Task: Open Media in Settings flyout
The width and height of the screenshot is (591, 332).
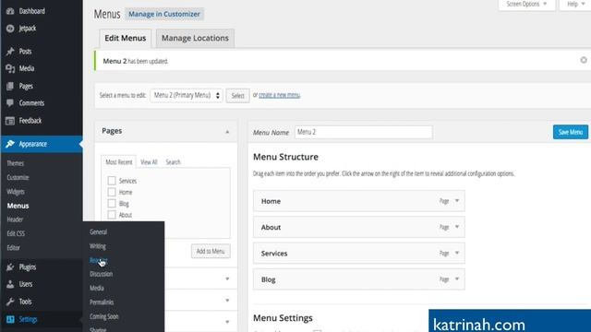Action: pos(96,288)
